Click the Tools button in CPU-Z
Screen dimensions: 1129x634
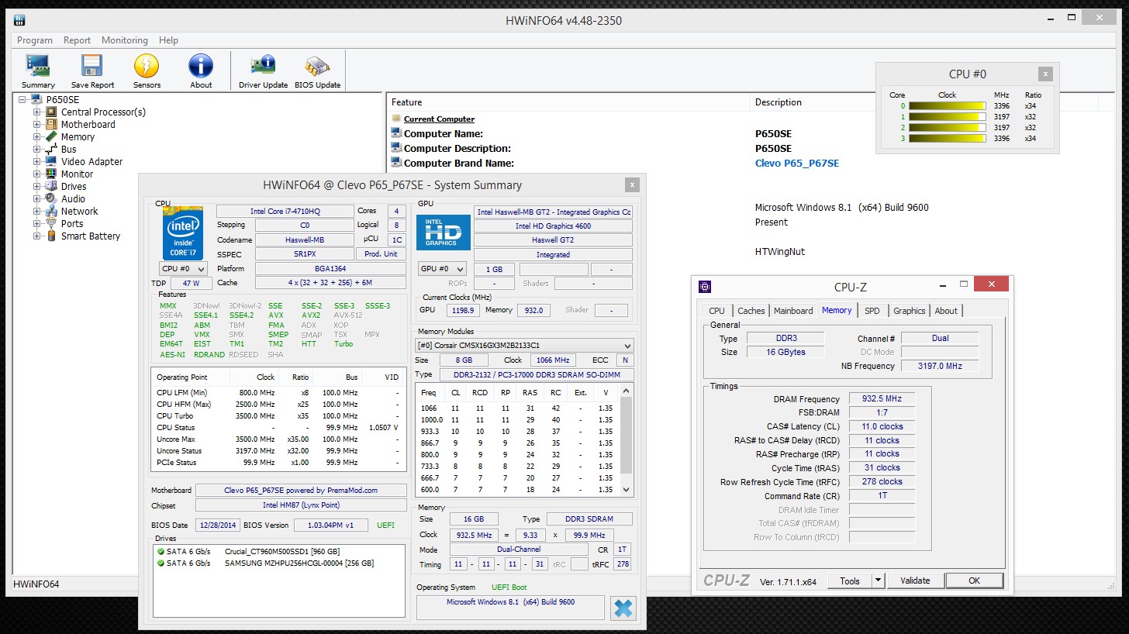(850, 581)
